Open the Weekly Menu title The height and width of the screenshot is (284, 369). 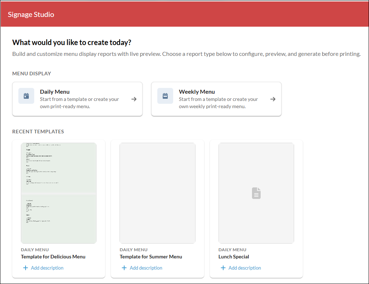(197, 92)
